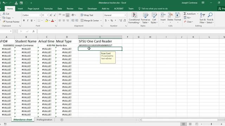Select cell with Joseph Contreras name
Image resolution: width=225 pixels, height=126 pixels.
tap(26, 45)
